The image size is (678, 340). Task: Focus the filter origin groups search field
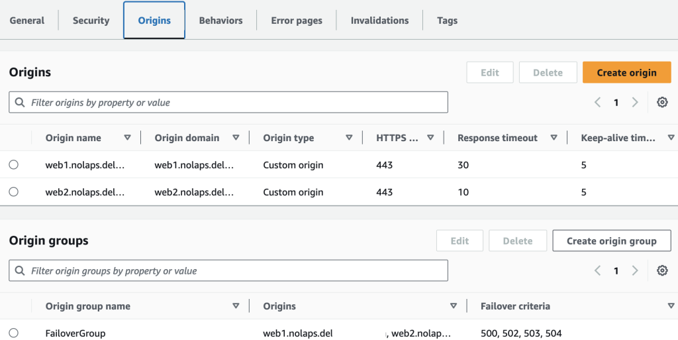(x=228, y=271)
